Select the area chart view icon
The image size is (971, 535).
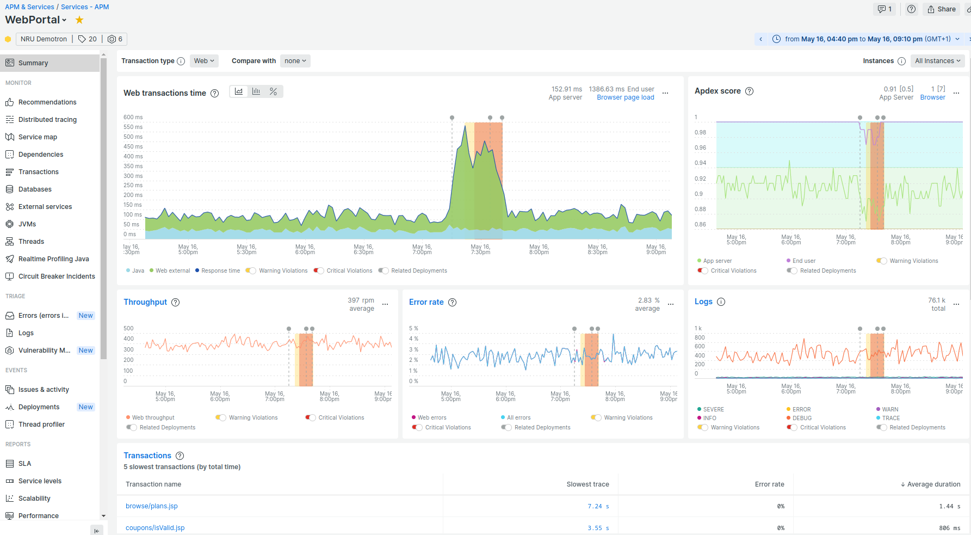pyautogui.click(x=238, y=91)
